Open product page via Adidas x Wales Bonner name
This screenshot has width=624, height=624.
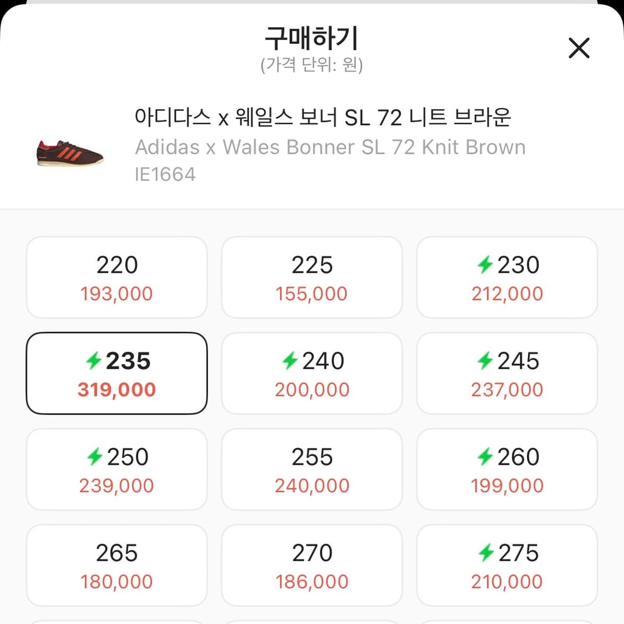click(330, 146)
